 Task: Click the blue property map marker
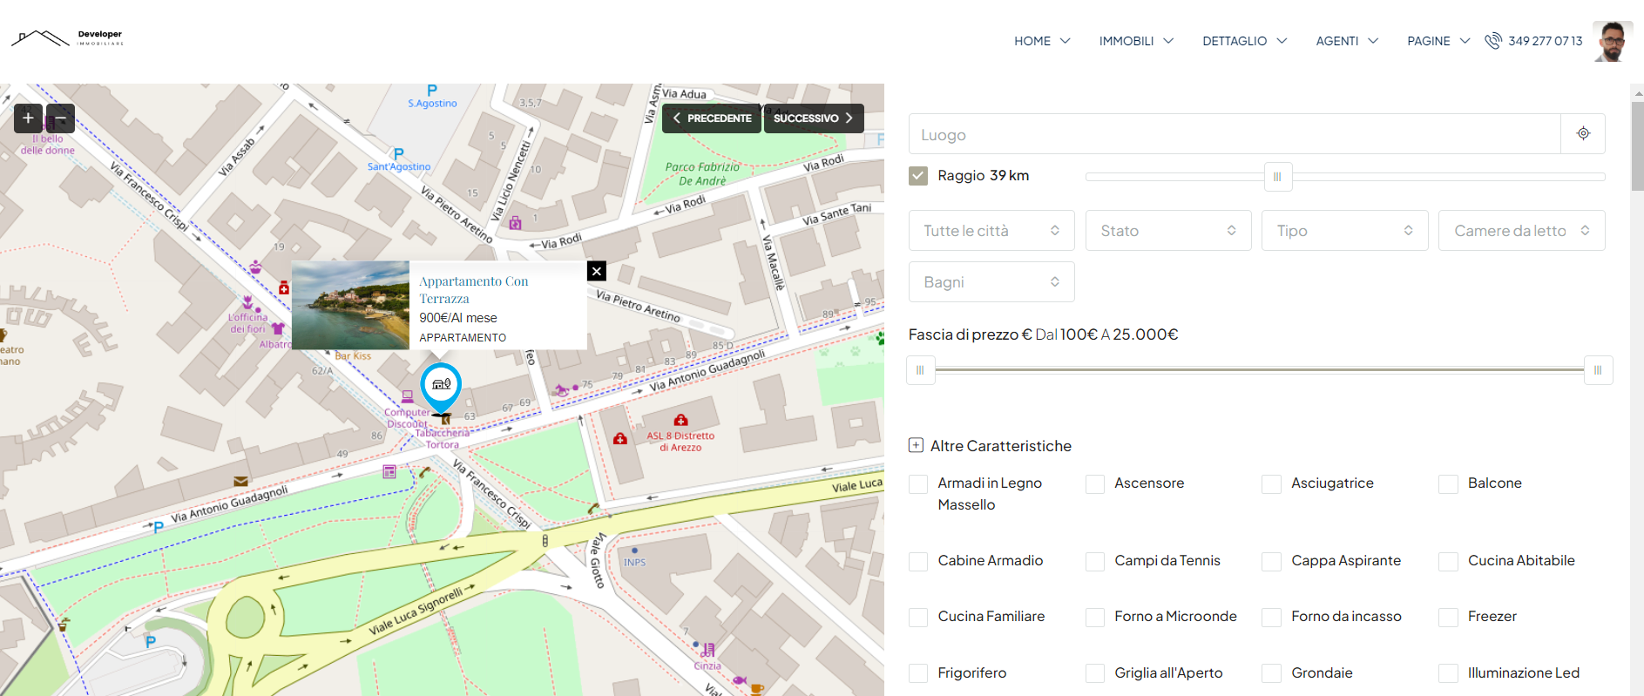(x=441, y=385)
